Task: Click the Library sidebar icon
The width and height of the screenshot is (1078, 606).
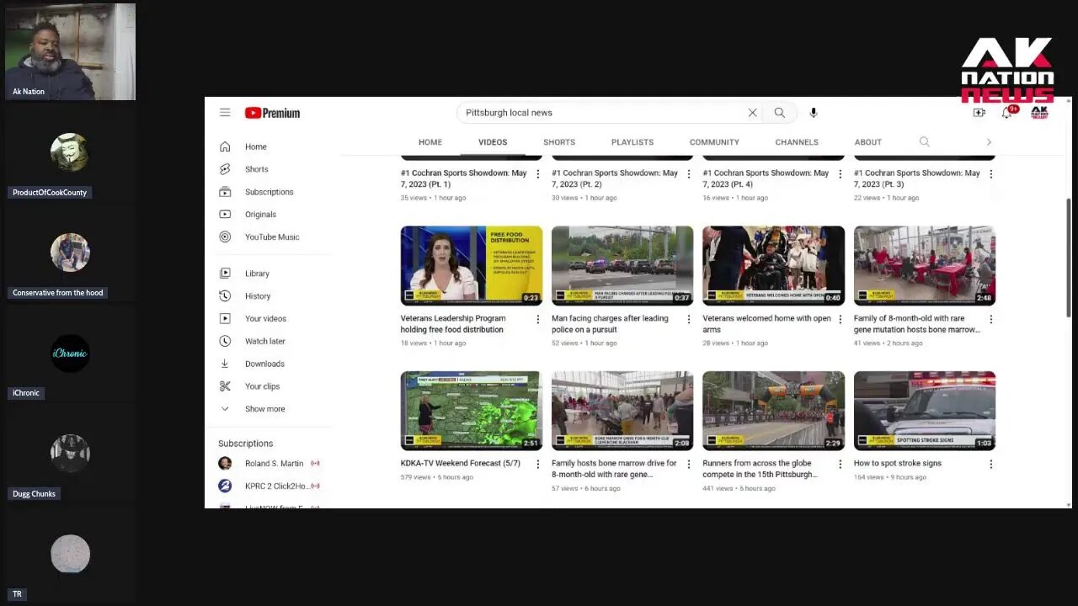Action: coord(225,274)
